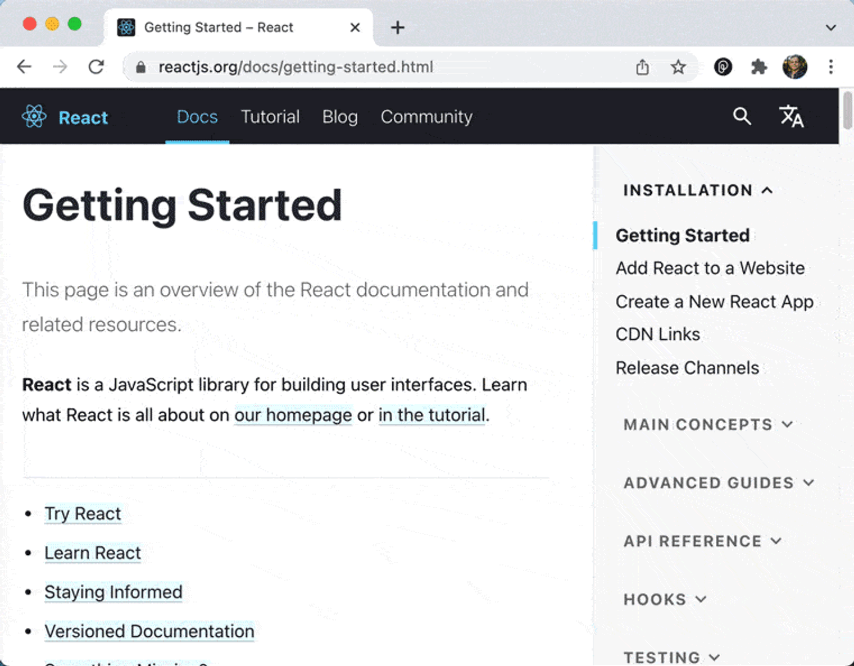Click the browser forward arrow

tap(60, 67)
